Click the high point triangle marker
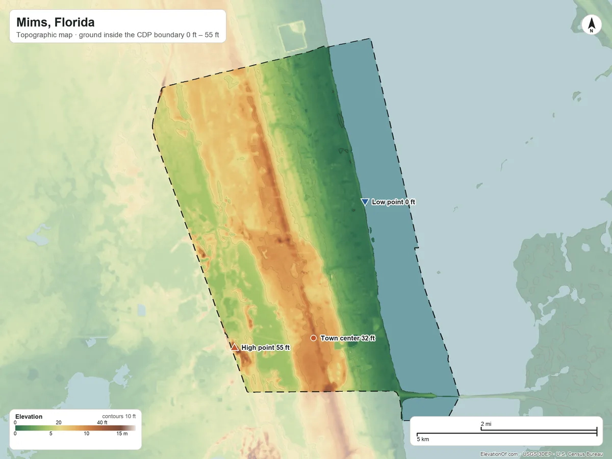Viewport: 612px width, 459px height. click(x=235, y=347)
